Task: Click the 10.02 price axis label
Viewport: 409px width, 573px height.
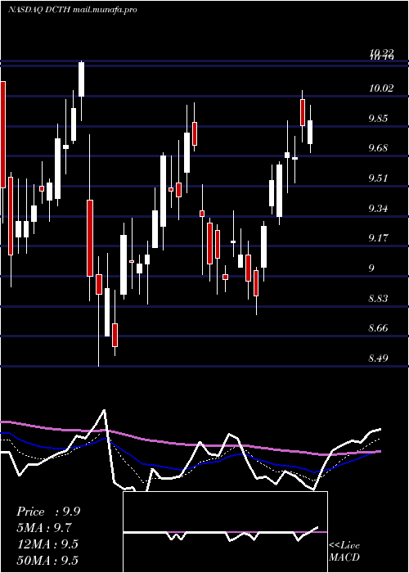Action: [381, 88]
